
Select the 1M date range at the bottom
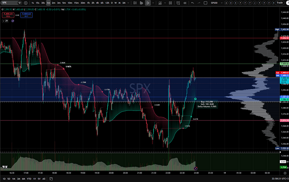pos(14,179)
